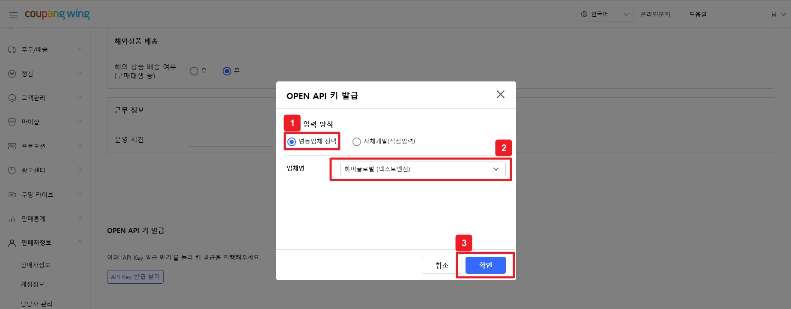
Task: Open 쿠팡 라이브 in the sidebar
Action: point(38,195)
